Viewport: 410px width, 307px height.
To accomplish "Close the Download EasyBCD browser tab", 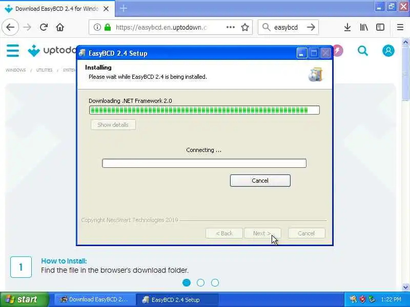I will point(106,9).
